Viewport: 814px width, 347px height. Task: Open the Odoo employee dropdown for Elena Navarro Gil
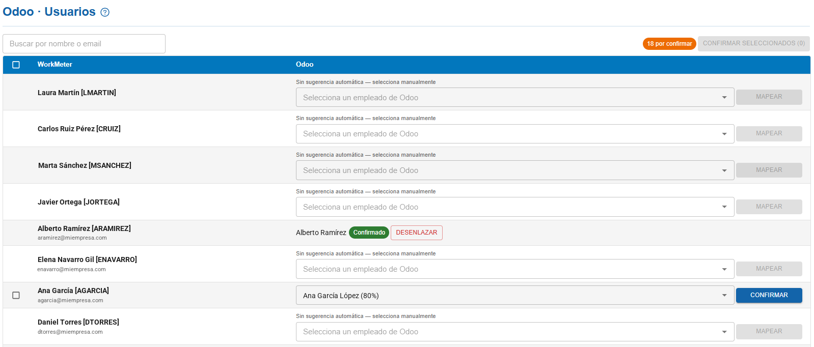(515, 269)
